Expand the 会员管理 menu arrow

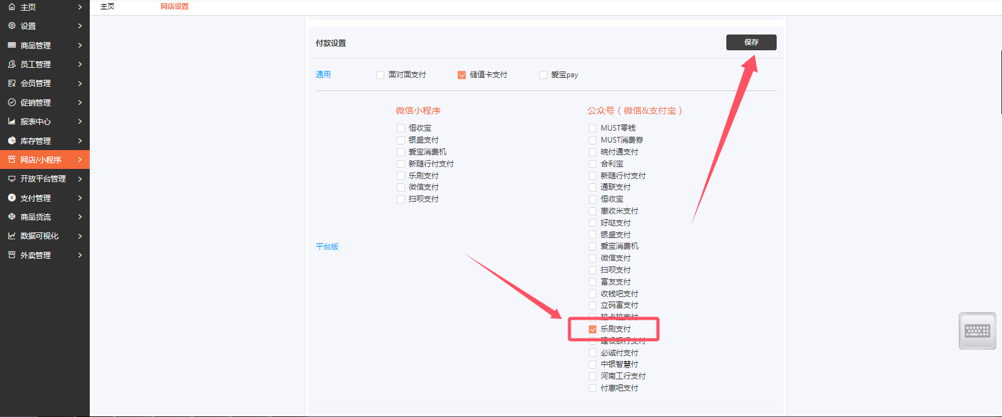point(80,84)
